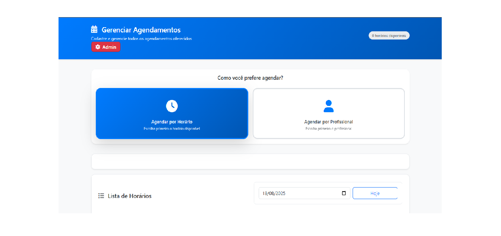Click the list icon beside Lista de Horários
Viewport: 501px width, 236px height.
tap(101, 196)
